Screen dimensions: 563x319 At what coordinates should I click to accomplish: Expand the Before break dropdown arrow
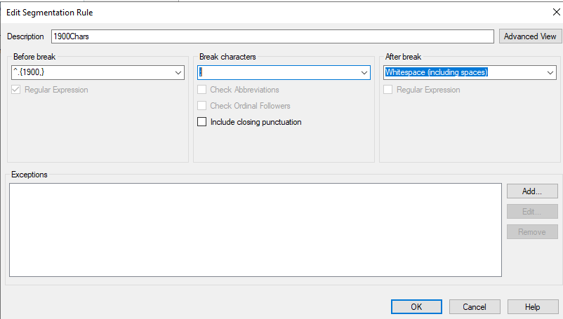click(x=178, y=72)
